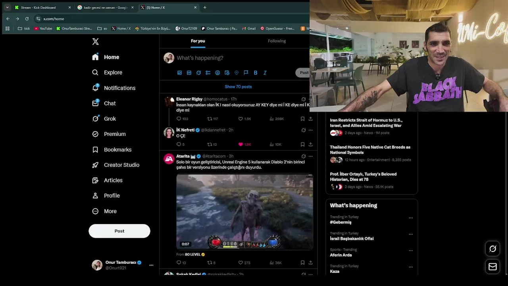
Task: Open account menu dots beside Onur Tamburacı
Action: point(151,265)
